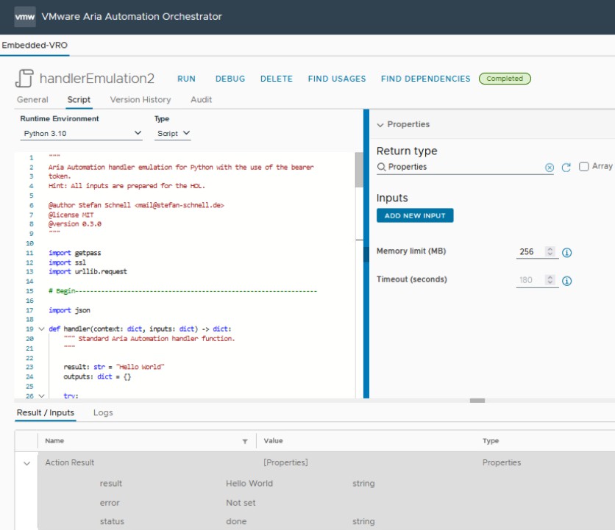Click the '# Begin' comment line
Viewport: 615px width, 530px height.
tap(182, 291)
